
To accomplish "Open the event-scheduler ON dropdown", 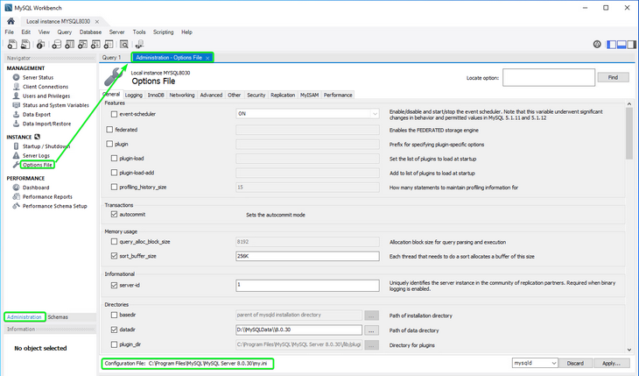I will tap(307, 114).
